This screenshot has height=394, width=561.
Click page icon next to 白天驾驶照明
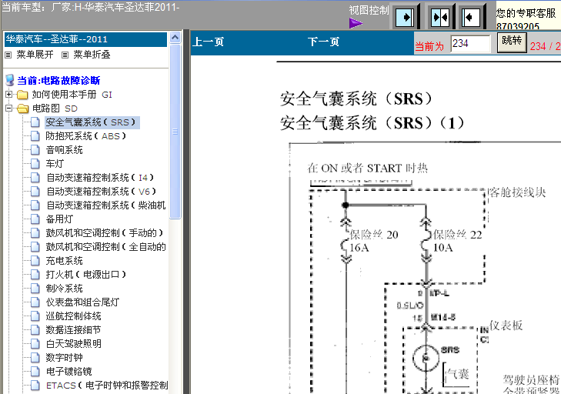pyautogui.click(x=35, y=344)
